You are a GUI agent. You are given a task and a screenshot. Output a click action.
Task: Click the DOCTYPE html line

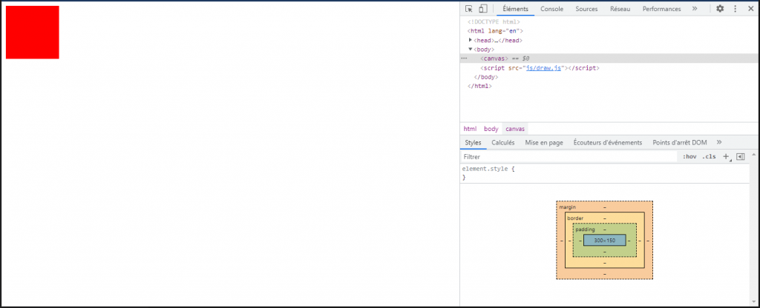pyautogui.click(x=494, y=21)
